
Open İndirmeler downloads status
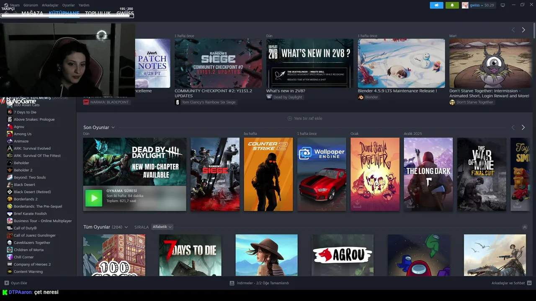pos(259,283)
